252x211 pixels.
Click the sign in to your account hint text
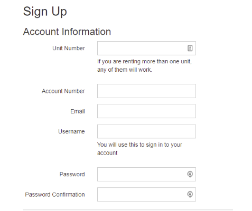139,149
